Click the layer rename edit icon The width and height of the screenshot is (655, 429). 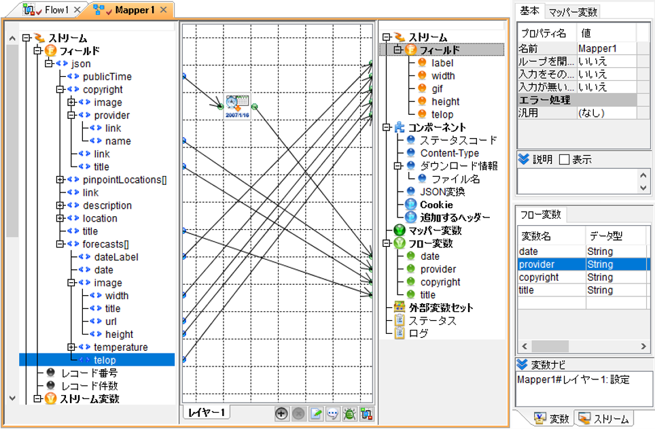point(316,414)
